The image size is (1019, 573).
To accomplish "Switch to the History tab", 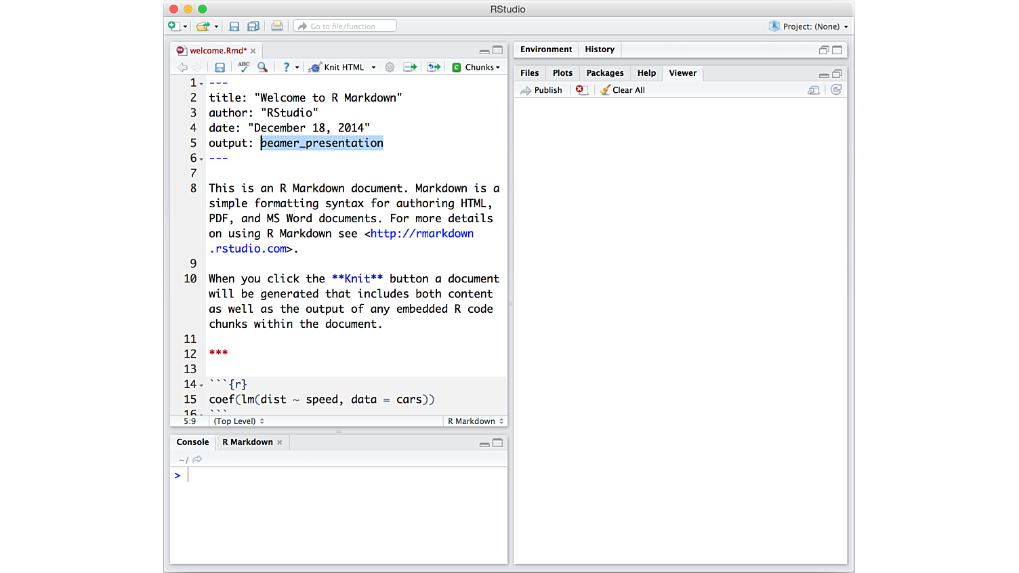I will point(599,49).
